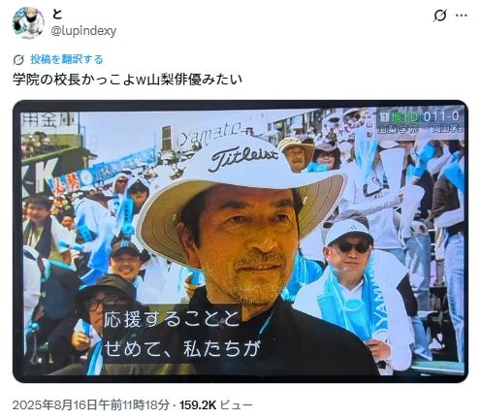Click the 投稿を翻訳する translate link

67,59
